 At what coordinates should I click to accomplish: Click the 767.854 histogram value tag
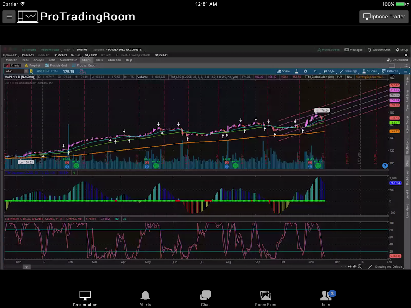(395, 183)
